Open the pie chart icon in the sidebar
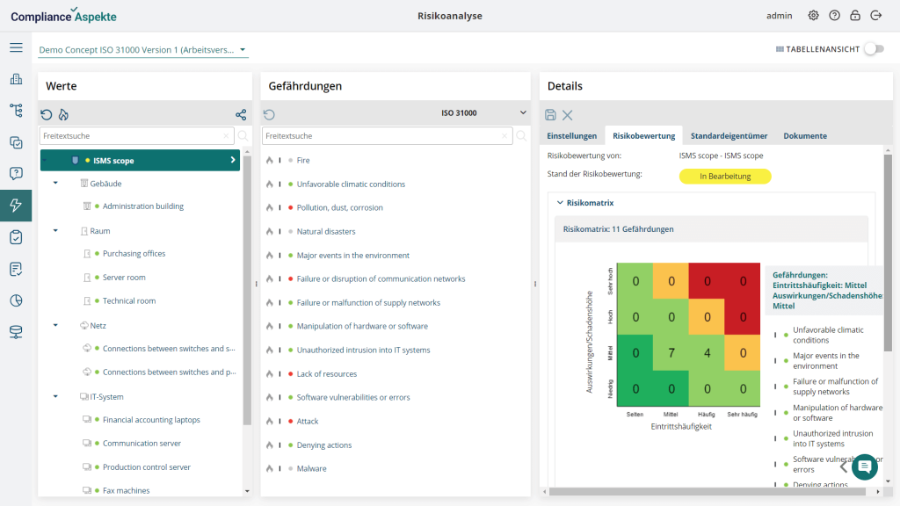The width and height of the screenshot is (900, 506). tap(16, 300)
